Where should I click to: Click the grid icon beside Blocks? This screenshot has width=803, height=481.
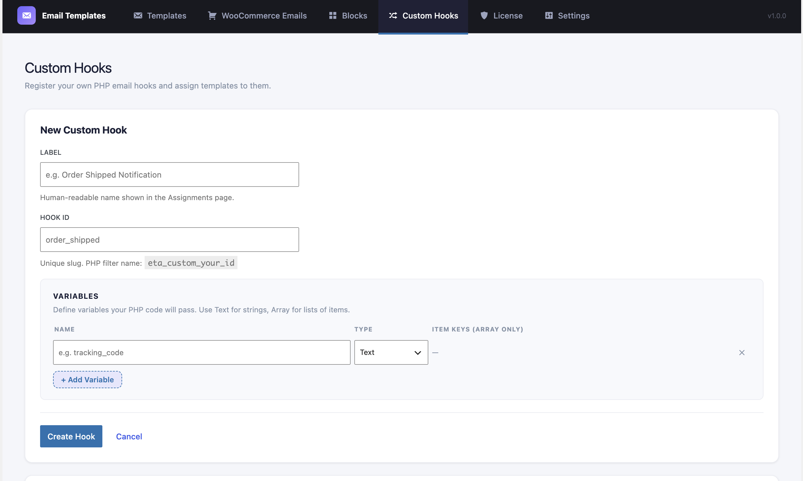[x=333, y=15]
